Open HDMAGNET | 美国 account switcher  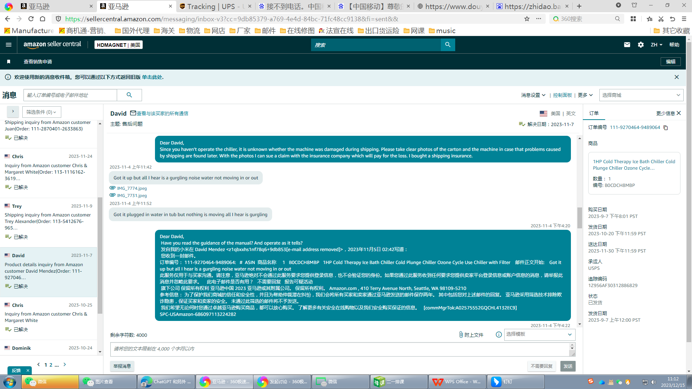pyautogui.click(x=118, y=45)
